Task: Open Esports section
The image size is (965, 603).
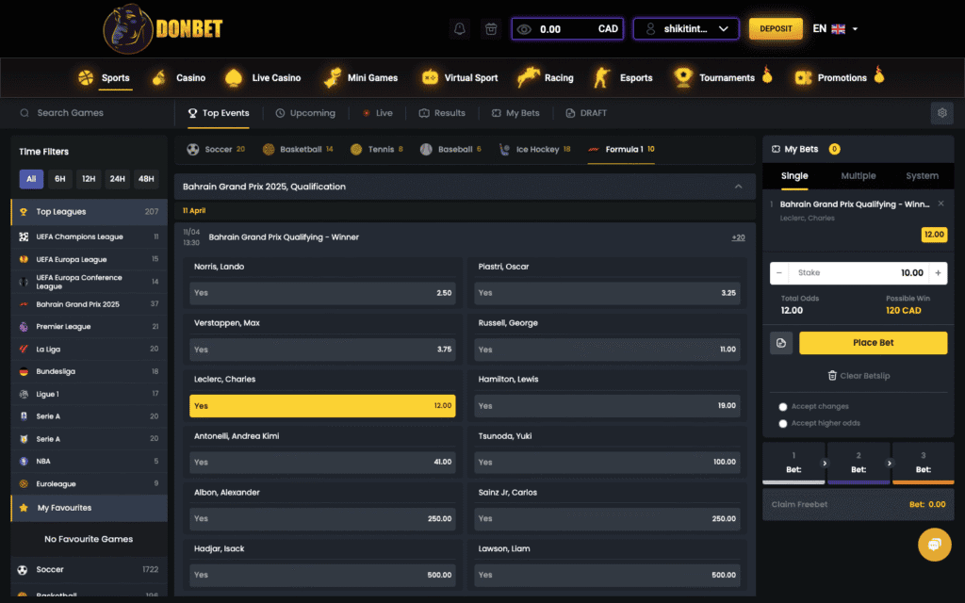Action: (x=622, y=77)
